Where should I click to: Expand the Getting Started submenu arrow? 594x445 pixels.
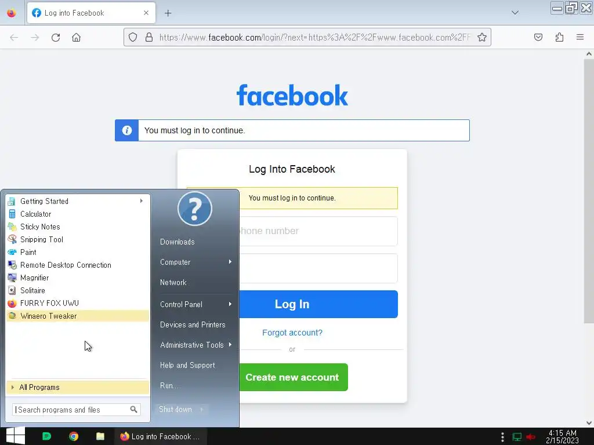point(142,201)
